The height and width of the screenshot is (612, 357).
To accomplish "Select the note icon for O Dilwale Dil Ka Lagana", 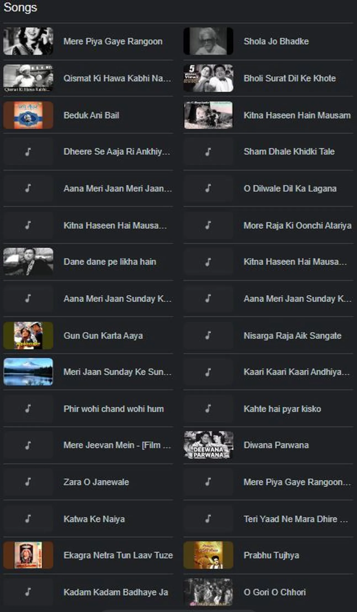I will (x=208, y=188).
